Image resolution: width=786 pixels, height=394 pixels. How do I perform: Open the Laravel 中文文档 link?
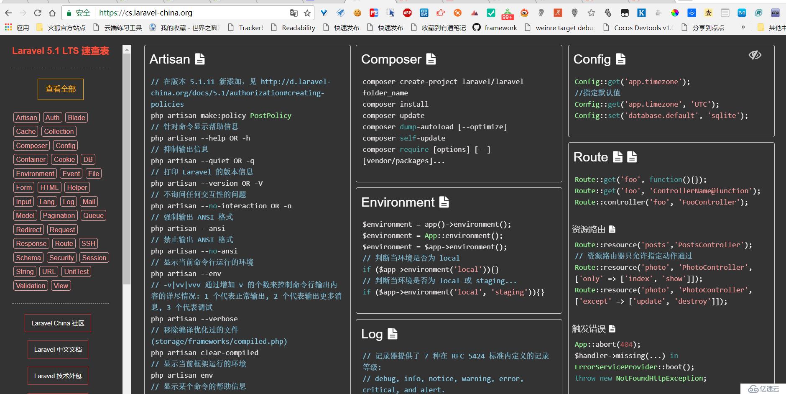58,350
